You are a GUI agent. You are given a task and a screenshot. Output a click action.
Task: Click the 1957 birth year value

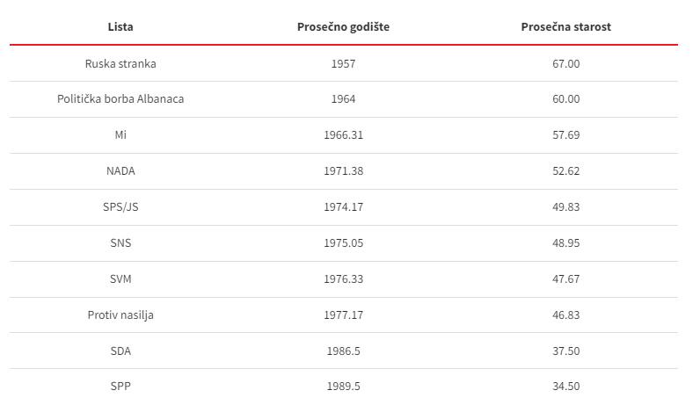343,64
